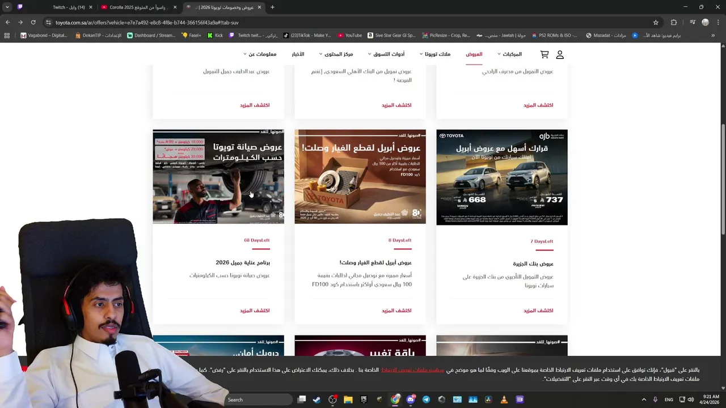This screenshot has width=726, height=408.
Task: Click اكتشف المزيد under برنامج عناية جميل 2026
Action: pos(255,311)
